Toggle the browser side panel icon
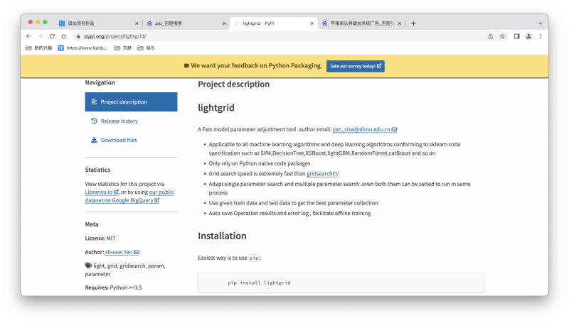The width and height of the screenshot is (569, 323). tap(517, 36)
